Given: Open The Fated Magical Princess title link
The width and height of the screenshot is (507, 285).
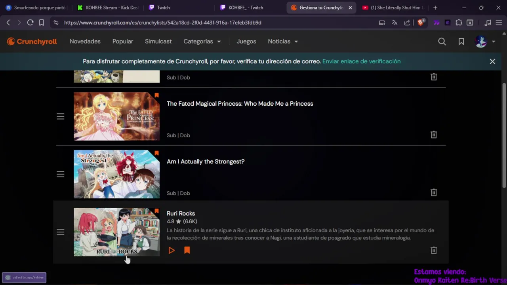Looking at the screenshot, I should tap(240, 104).
